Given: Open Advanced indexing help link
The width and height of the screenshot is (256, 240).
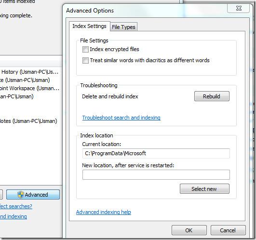Looking at the screenshot, I should [104, 212].
